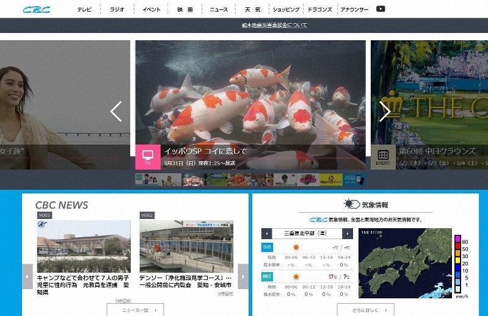
Task: Open the アナウンサー menu
Action: [354, 10]
